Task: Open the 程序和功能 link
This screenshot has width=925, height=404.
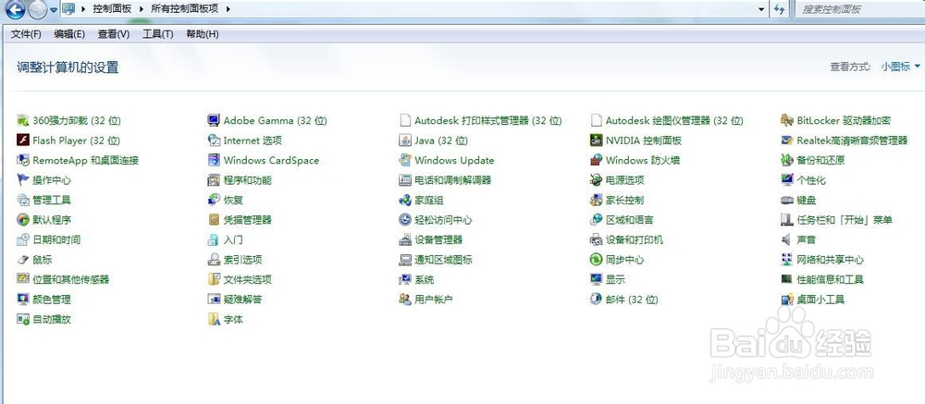Action: click(247, 180)
